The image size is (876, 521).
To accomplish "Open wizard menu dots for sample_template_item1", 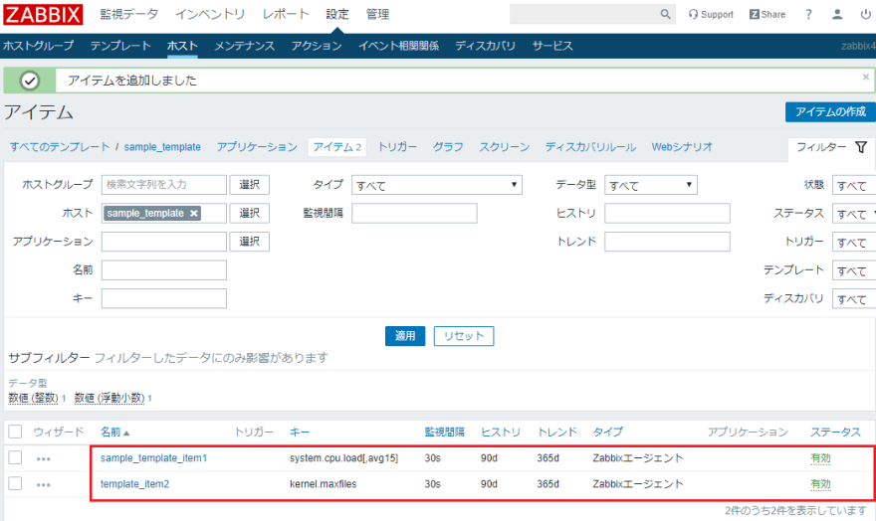I will click(x=43, y=458).
